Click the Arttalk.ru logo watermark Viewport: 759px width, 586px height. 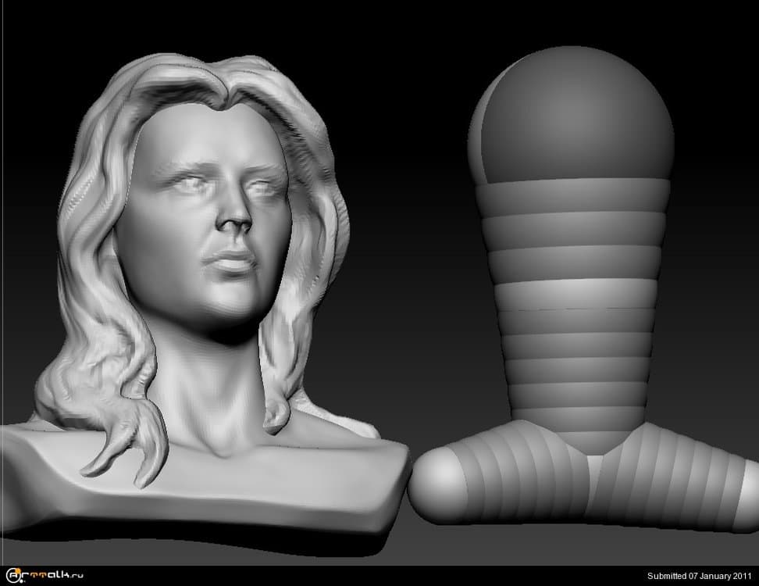(43, 576)
